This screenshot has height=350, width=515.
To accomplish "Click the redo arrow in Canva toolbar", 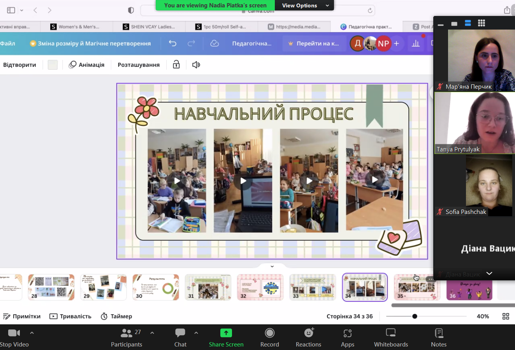I will tap(191, 43).
